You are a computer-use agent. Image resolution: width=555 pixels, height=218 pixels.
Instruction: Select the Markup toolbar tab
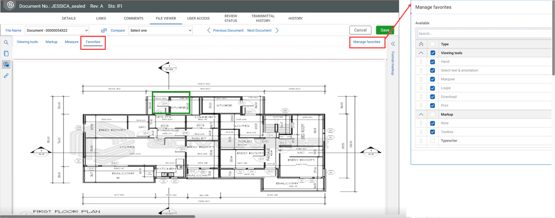(x=51, y=42)
